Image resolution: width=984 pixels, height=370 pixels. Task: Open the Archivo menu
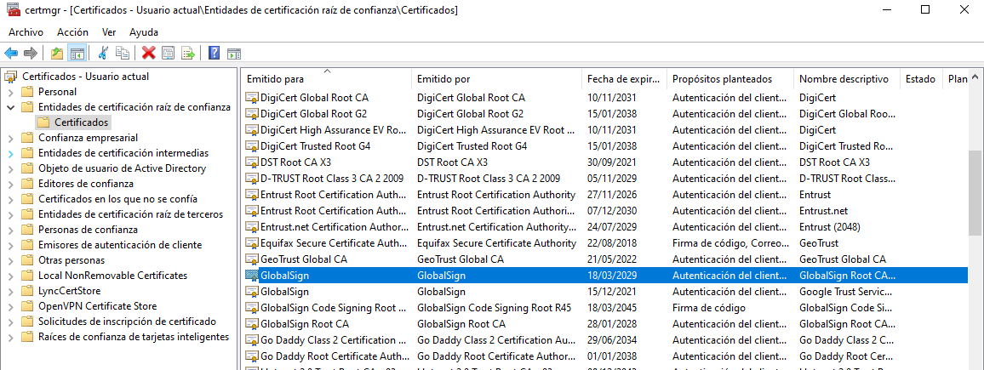tap(26, 31)
